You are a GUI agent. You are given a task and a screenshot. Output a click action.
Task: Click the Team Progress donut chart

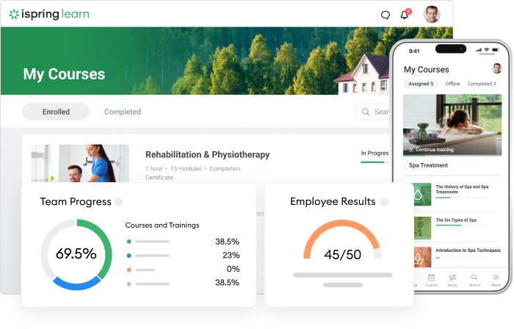pyautogui.click(x=76, y=254)
